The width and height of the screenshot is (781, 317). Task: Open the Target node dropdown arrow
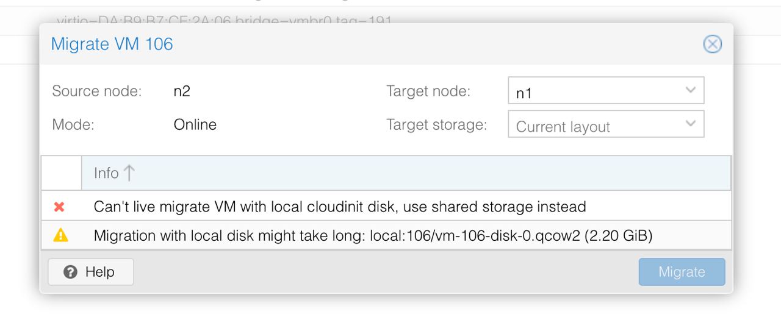691,90
